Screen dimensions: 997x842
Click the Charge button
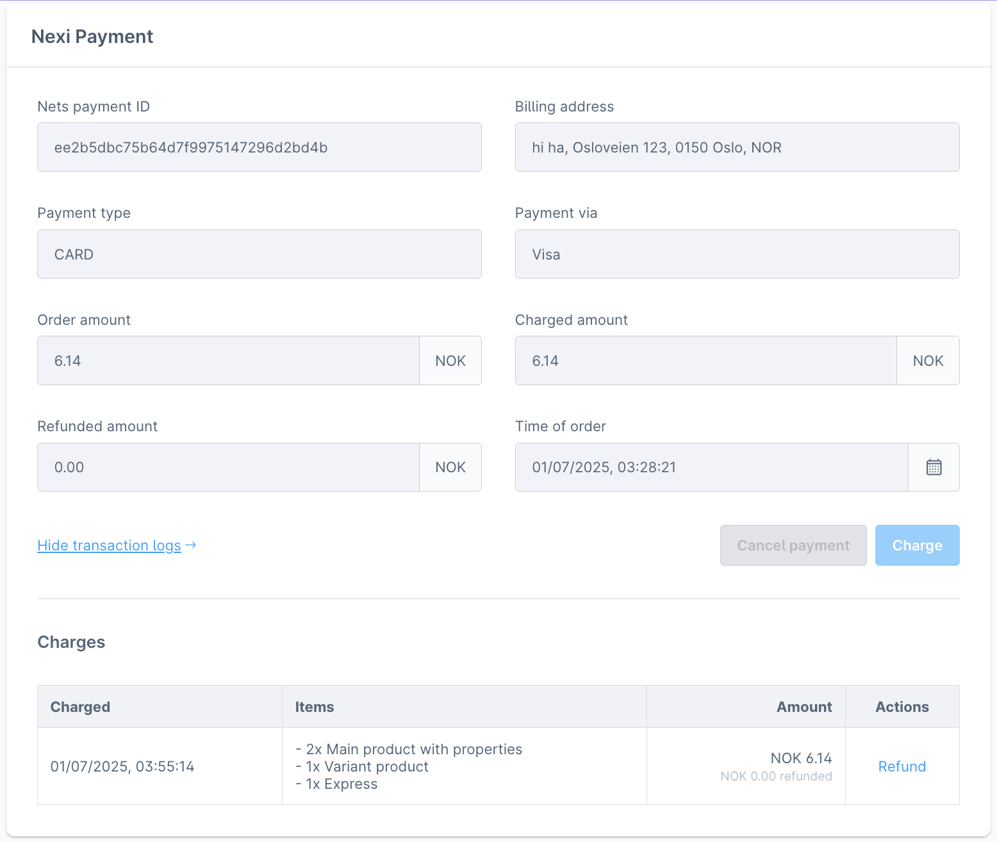[x=917, y=545]
